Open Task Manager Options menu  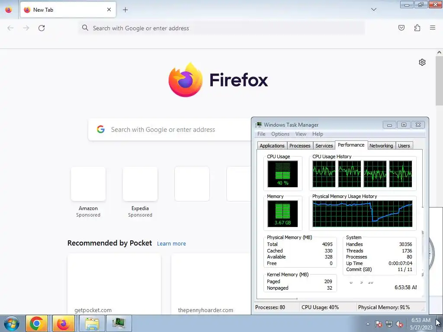(x=280, y=134)
